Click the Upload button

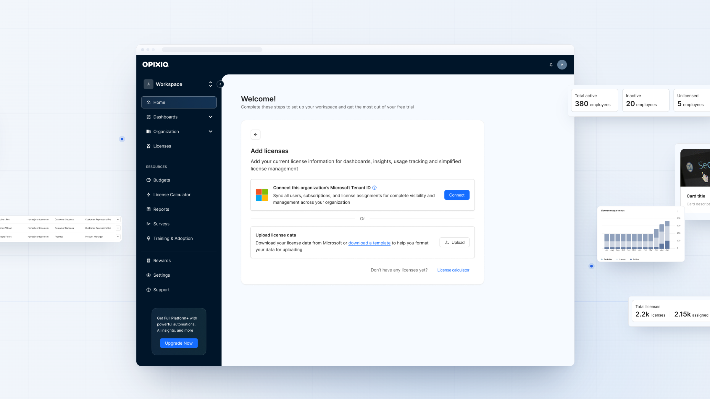point(454,242)
